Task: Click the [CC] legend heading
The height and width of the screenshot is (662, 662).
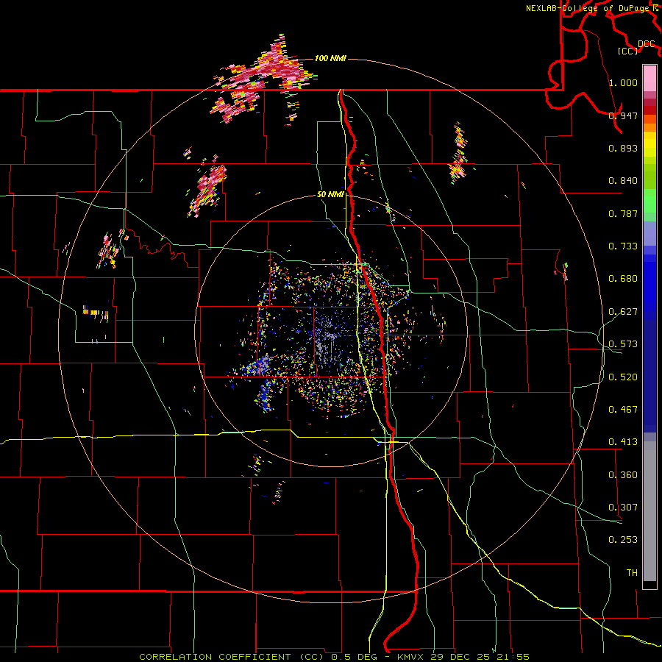Action: click(x=628, y=51)
